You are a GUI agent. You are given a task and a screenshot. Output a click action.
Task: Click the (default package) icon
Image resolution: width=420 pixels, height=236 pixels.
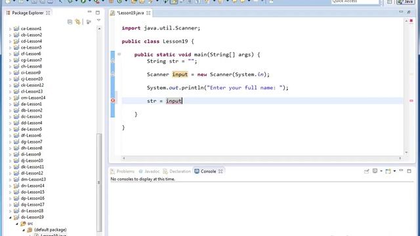click(30, 229)
